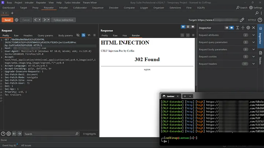264x148 pixels.
Task: Click the orange Send button
Action: click(x=7, y=20)
